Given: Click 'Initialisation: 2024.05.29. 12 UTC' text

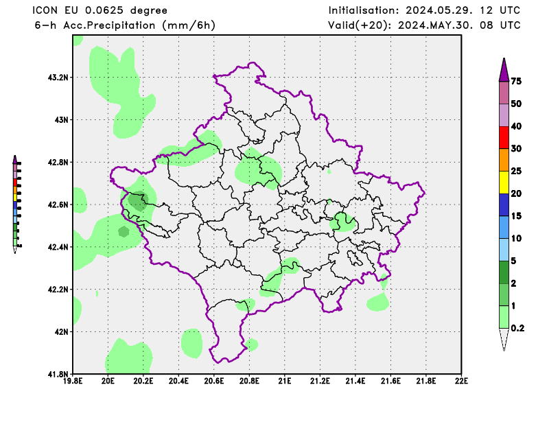Looking at the screenshot, I should (x=424, y=10).
